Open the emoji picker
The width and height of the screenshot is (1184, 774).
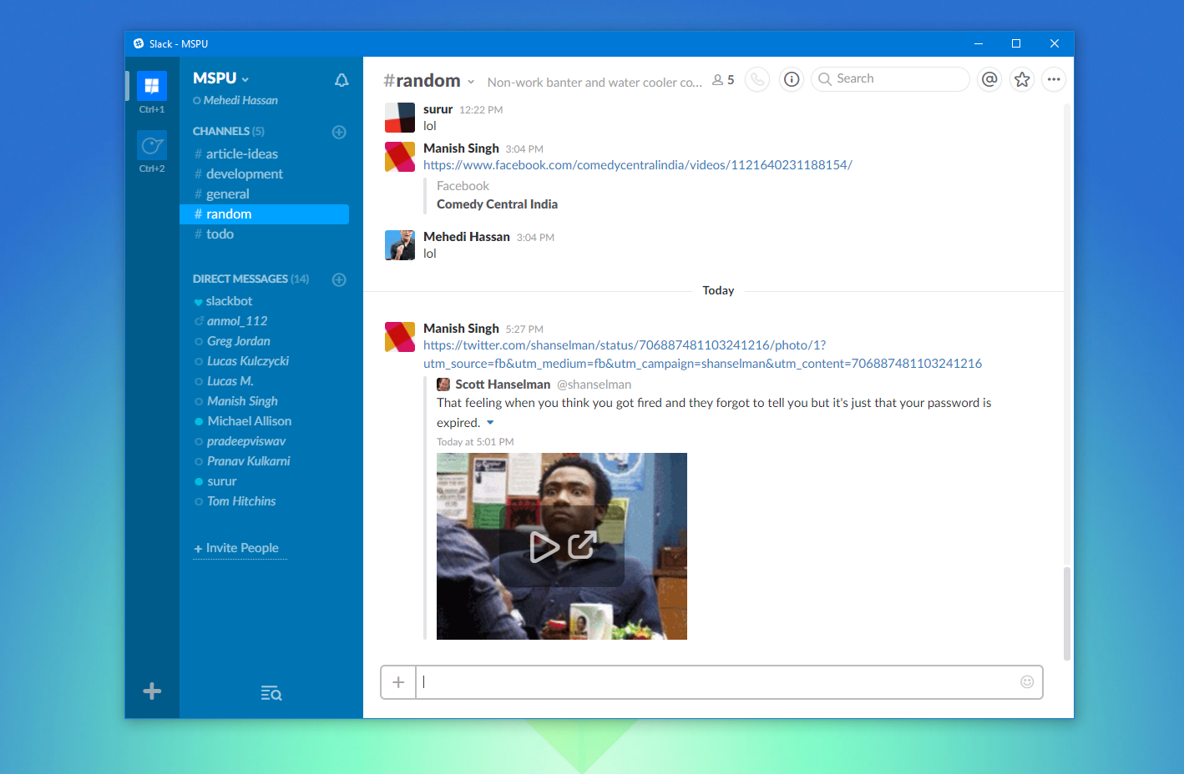1027,682
